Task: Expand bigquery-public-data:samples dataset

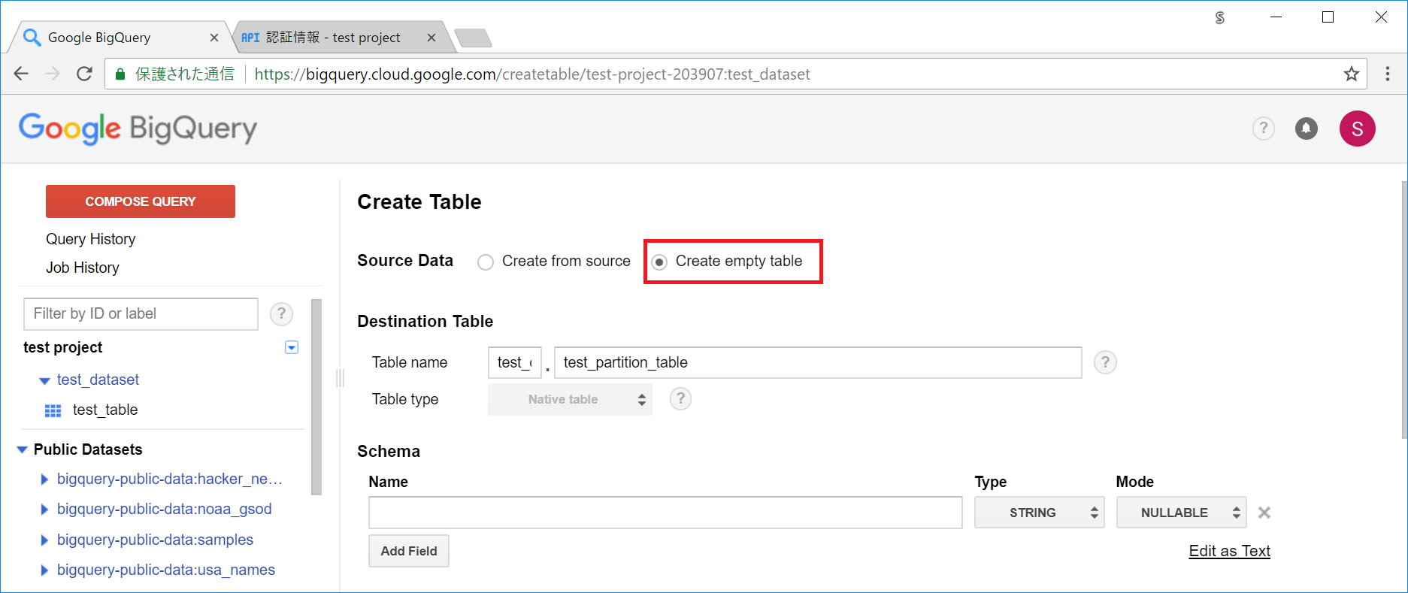Action: pyautogui.click(x=44, y=540)
